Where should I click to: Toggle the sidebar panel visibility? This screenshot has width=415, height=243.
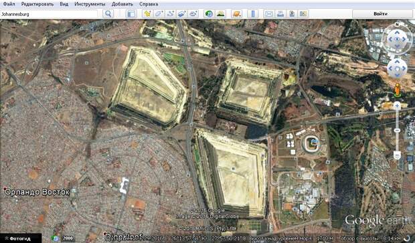[131, 14]
